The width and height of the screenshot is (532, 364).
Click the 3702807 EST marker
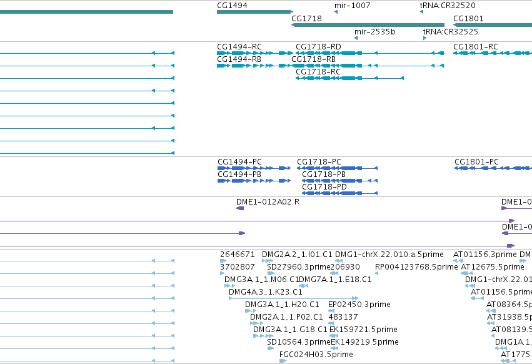pos(222,274)
